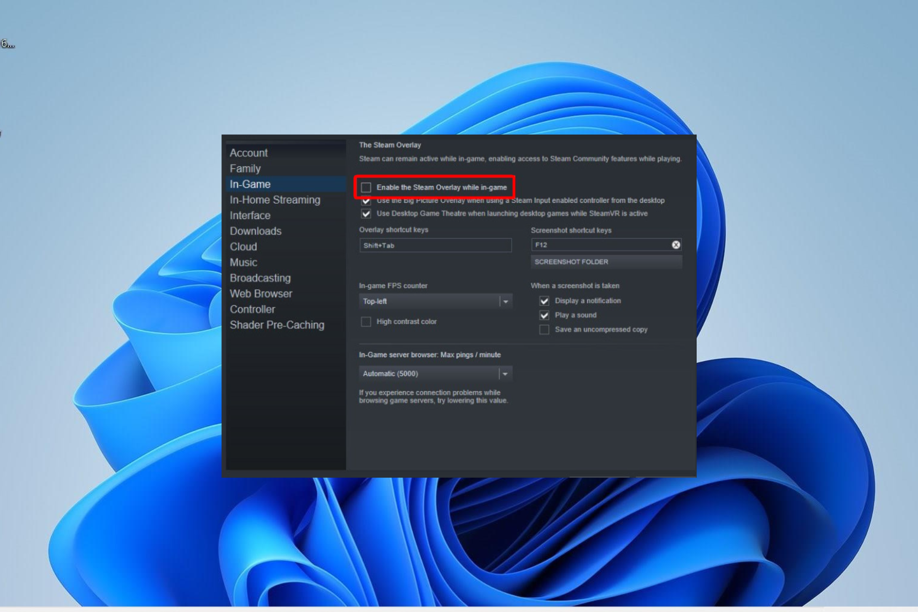Select the In-Game settings tab

(249, 184)
